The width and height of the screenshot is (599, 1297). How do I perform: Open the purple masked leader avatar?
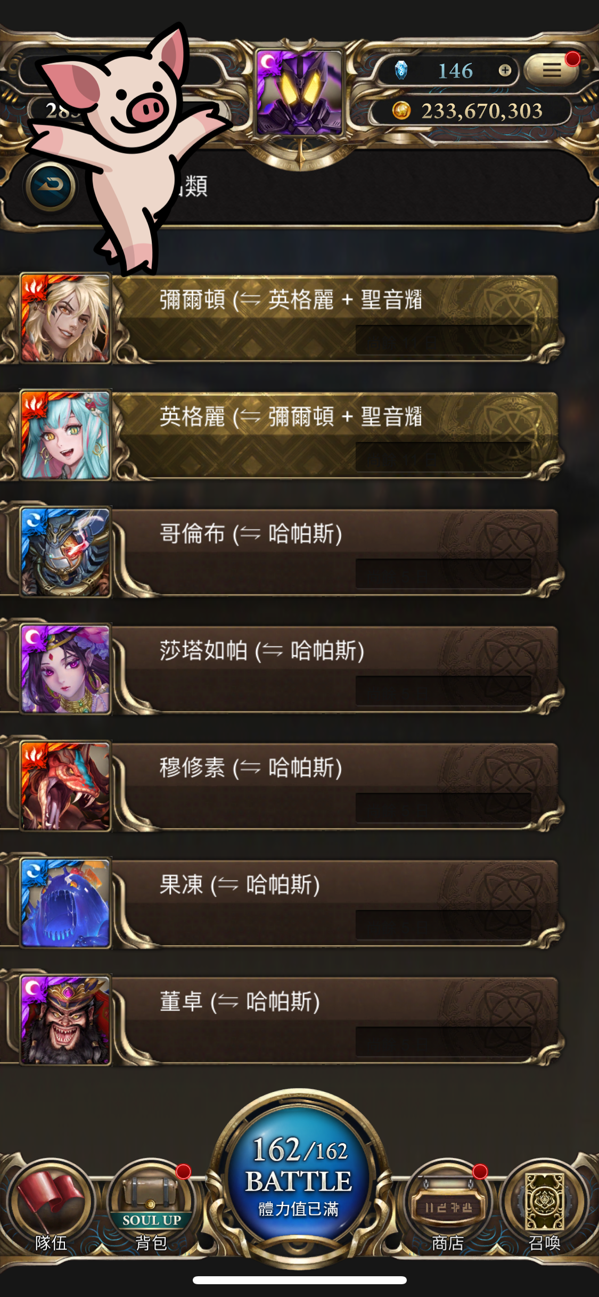pos(300,93)
